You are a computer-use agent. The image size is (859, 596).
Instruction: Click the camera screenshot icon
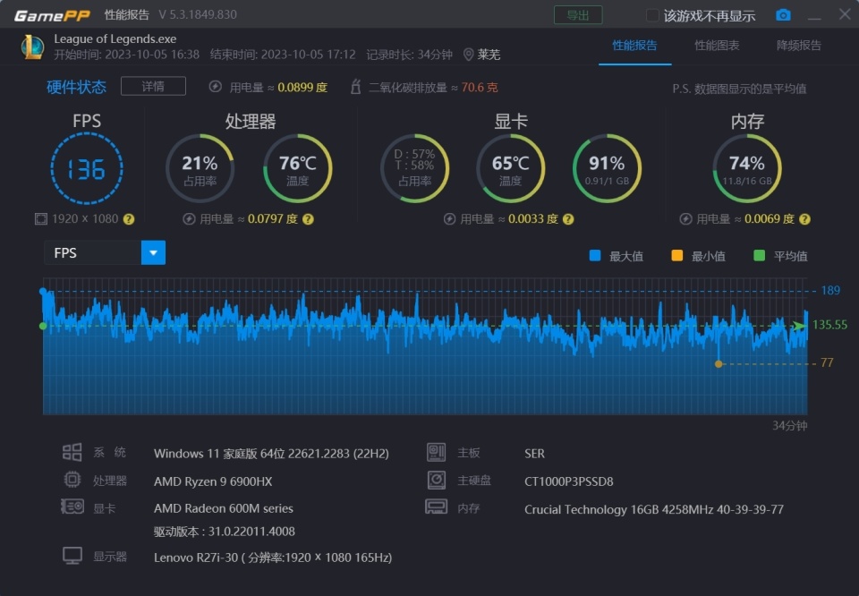tap(783, 15)
